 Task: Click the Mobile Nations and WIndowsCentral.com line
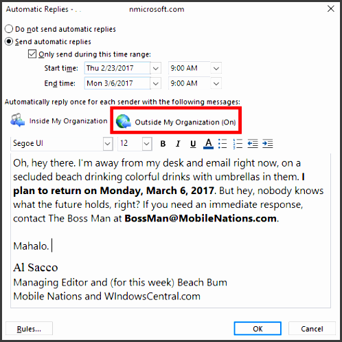click(x=106, y=296)
